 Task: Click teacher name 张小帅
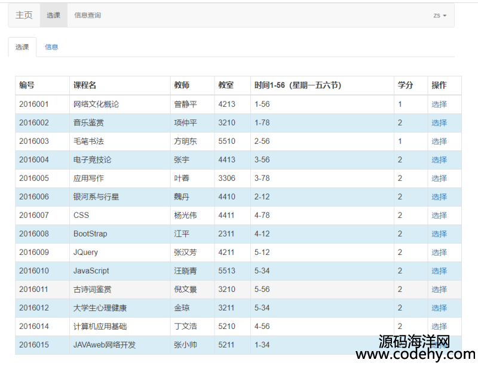tap(185, 345)
